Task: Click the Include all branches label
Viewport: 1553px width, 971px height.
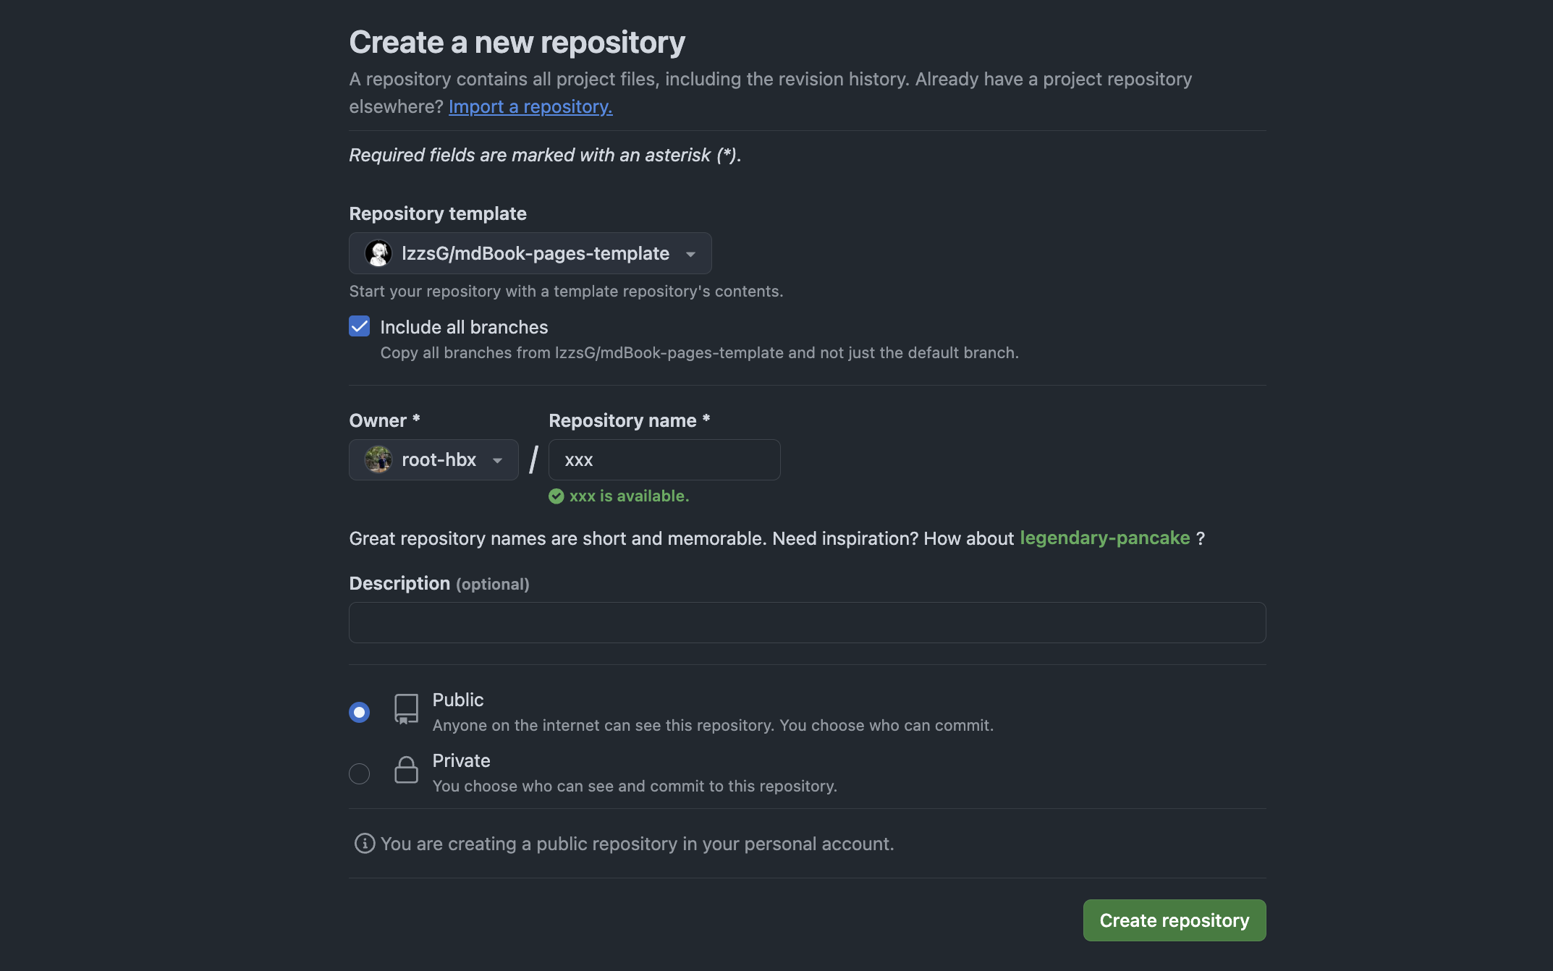Action: [464, 327]
